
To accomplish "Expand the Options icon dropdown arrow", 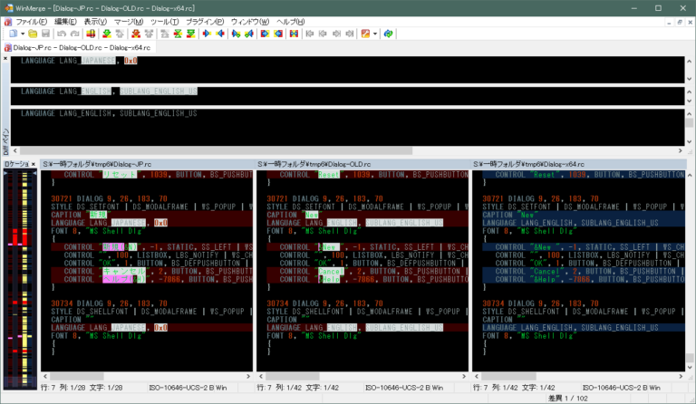I will 373,34.
